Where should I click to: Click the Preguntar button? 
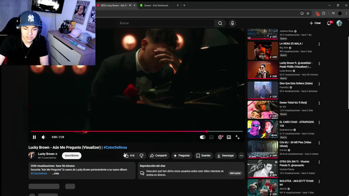(182, 155)
